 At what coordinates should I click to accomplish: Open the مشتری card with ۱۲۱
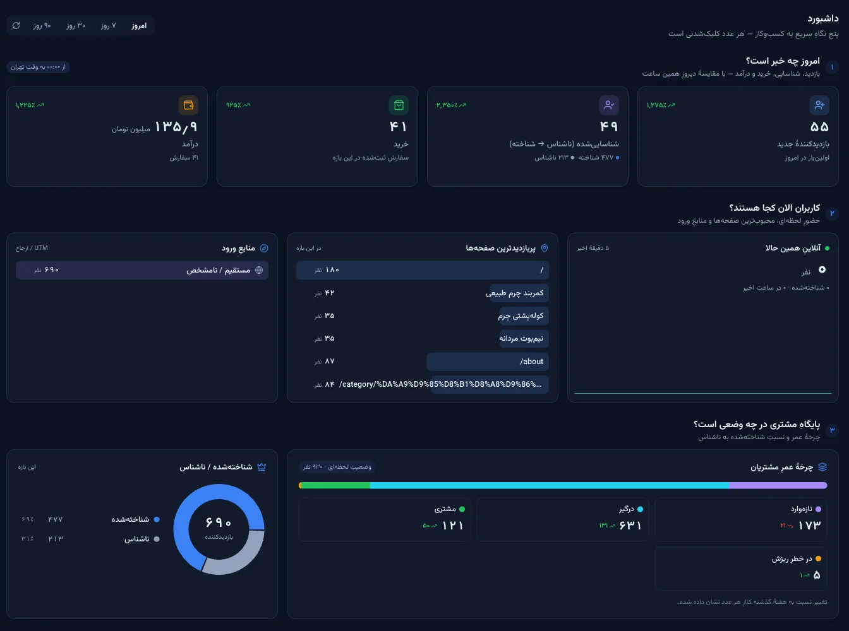coord(385,519)
